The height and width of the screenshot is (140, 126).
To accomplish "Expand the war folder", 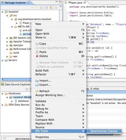I will click(x=7, y=57).
